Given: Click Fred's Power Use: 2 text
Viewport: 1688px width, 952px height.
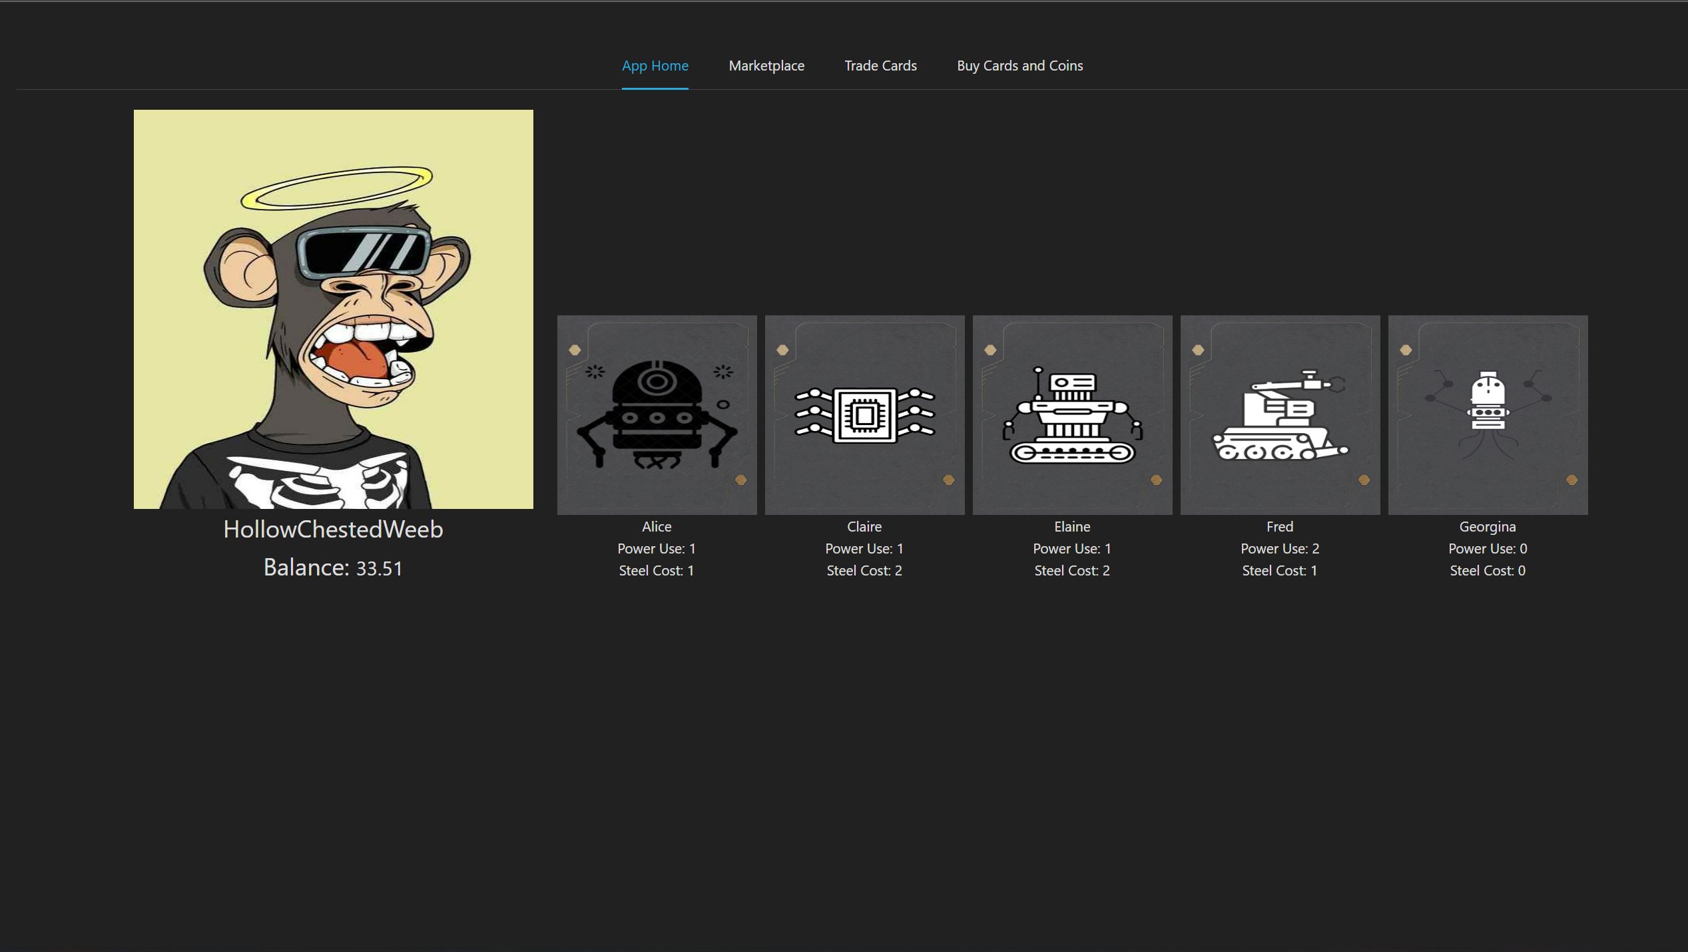Looking at the screenshot, I should pyautogui.click(x=1280, y=549).
